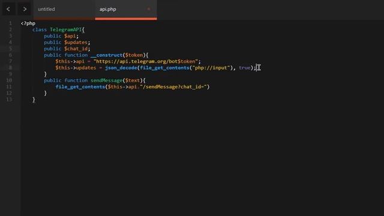The width and height of the screenshot is (384, 216).
Task: Click line number 10 in gutter
Action: point(9,80)
